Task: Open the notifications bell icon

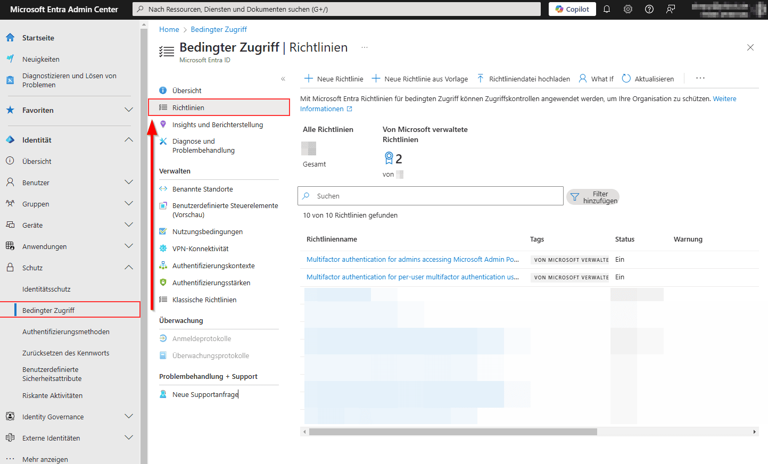Action: point(606,9)
